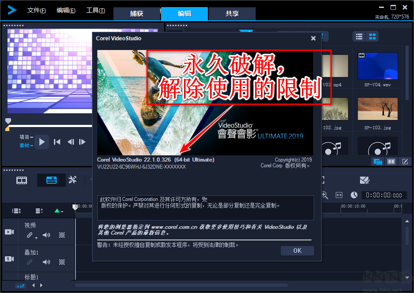Click the serial number VU22U22-6C96WHJ-6J32DNE text
Screen dimensions: 414x293
point(142,167)
